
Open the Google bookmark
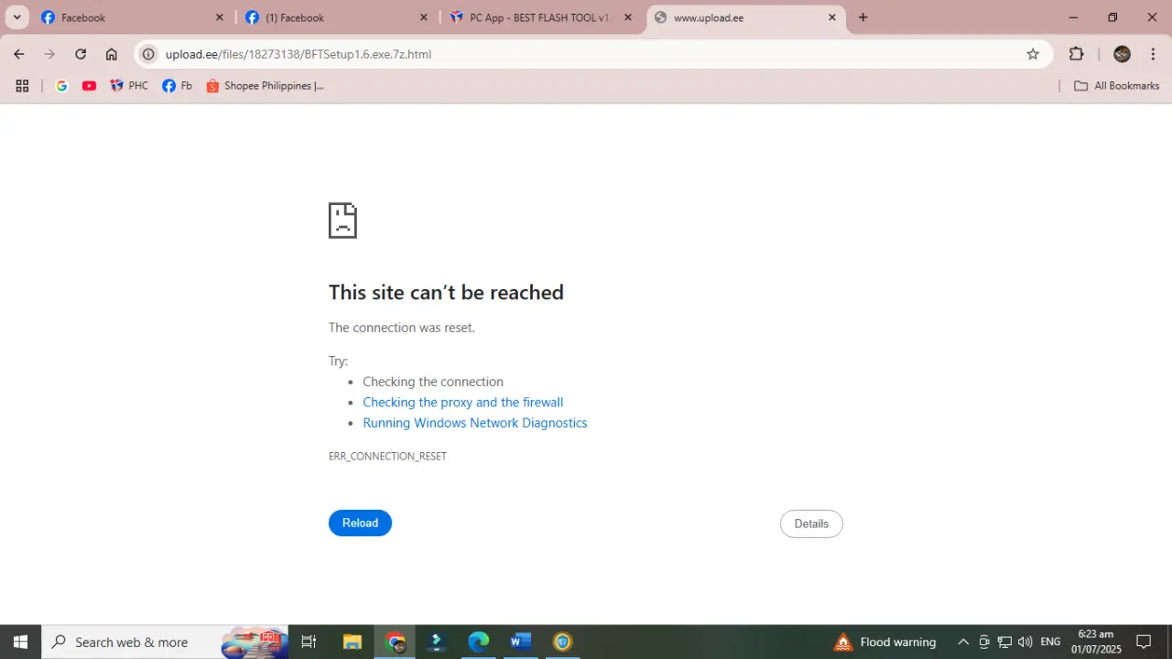point(61,86)
